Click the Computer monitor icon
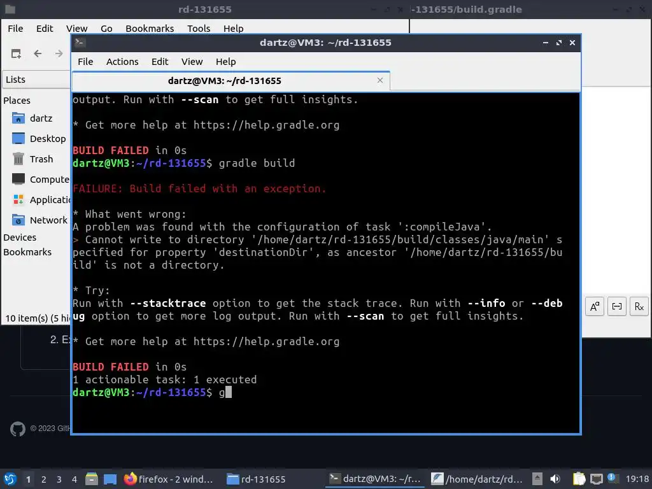Image resolution: width=652 pixels, height=489 pixels. point(18,179)
